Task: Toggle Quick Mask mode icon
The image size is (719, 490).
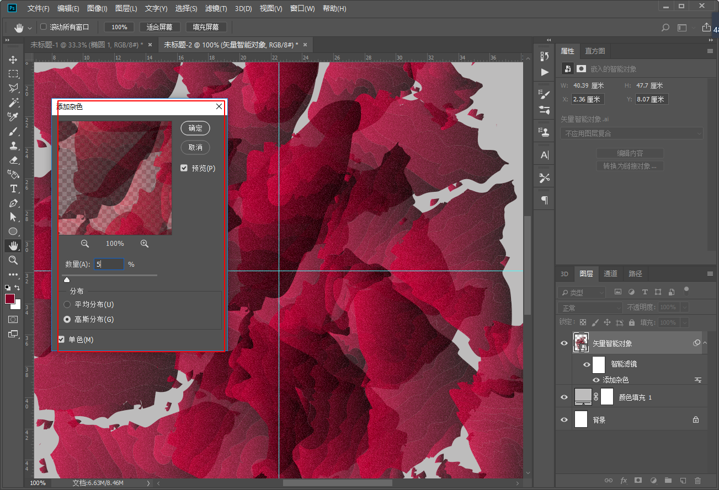Action: pos(13,319)
